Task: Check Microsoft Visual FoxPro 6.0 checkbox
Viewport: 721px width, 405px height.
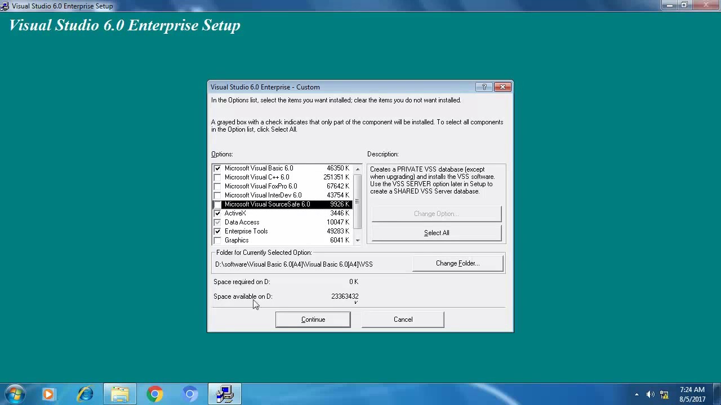Action: [x=217, y=186]
